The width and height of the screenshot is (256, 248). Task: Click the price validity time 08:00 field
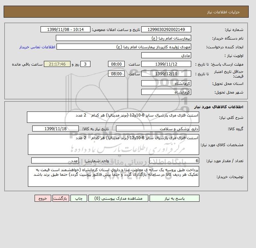[116, 74]
